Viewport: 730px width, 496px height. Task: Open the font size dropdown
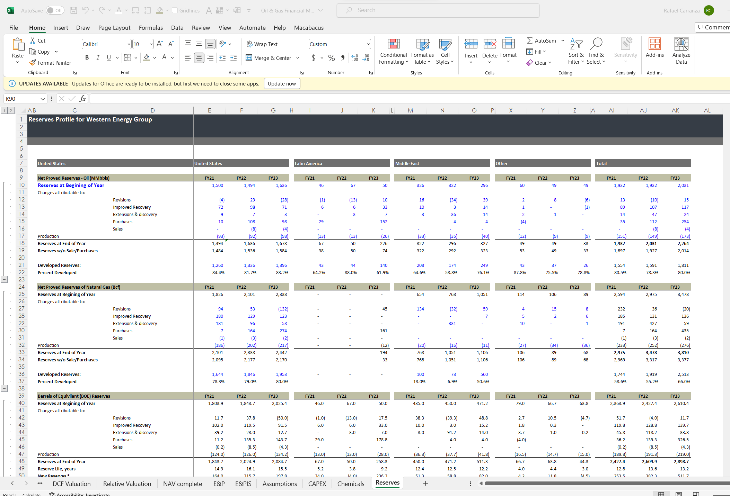tap(151, 44)
